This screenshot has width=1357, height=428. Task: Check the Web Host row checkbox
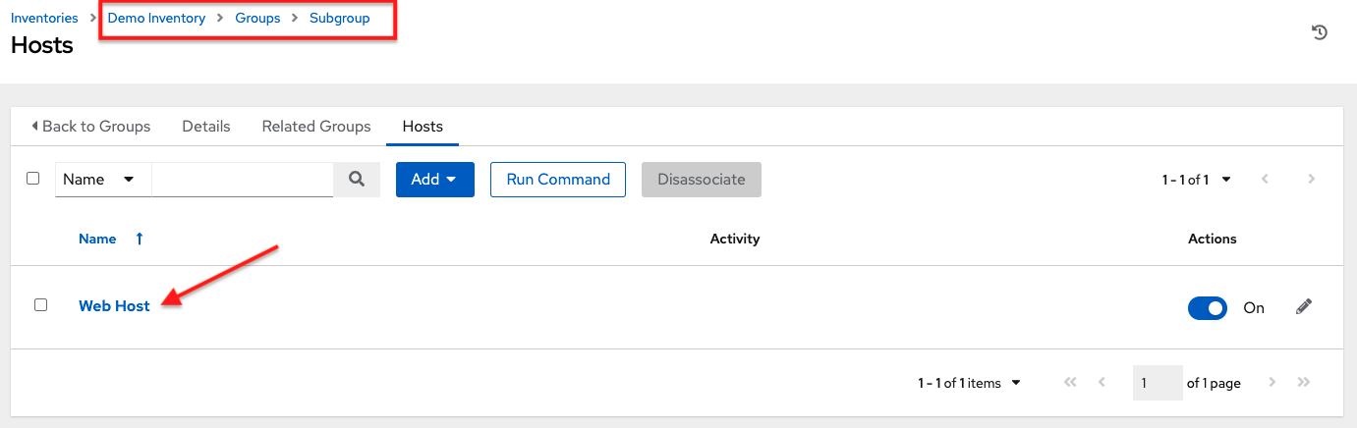tap(40, 305)
